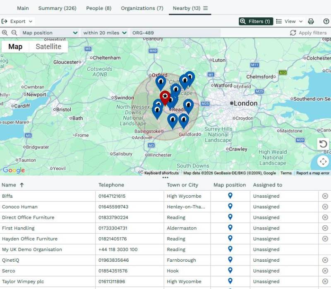This screenshot has height=289, width=331.
Task: Click the zoom in magnifier icon
Action: (5, 33)
